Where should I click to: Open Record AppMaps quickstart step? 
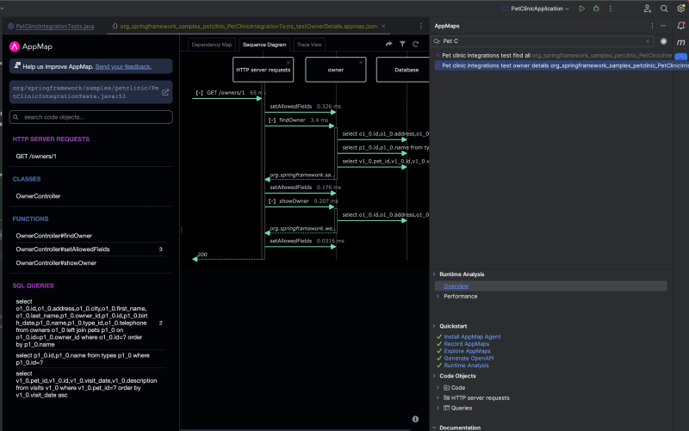466,344
